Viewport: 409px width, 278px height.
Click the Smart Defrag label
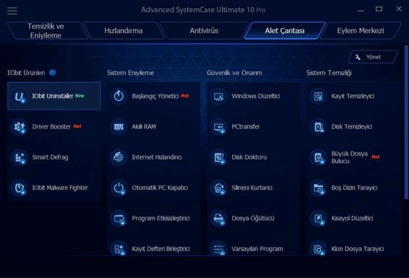tap(50, 157)
